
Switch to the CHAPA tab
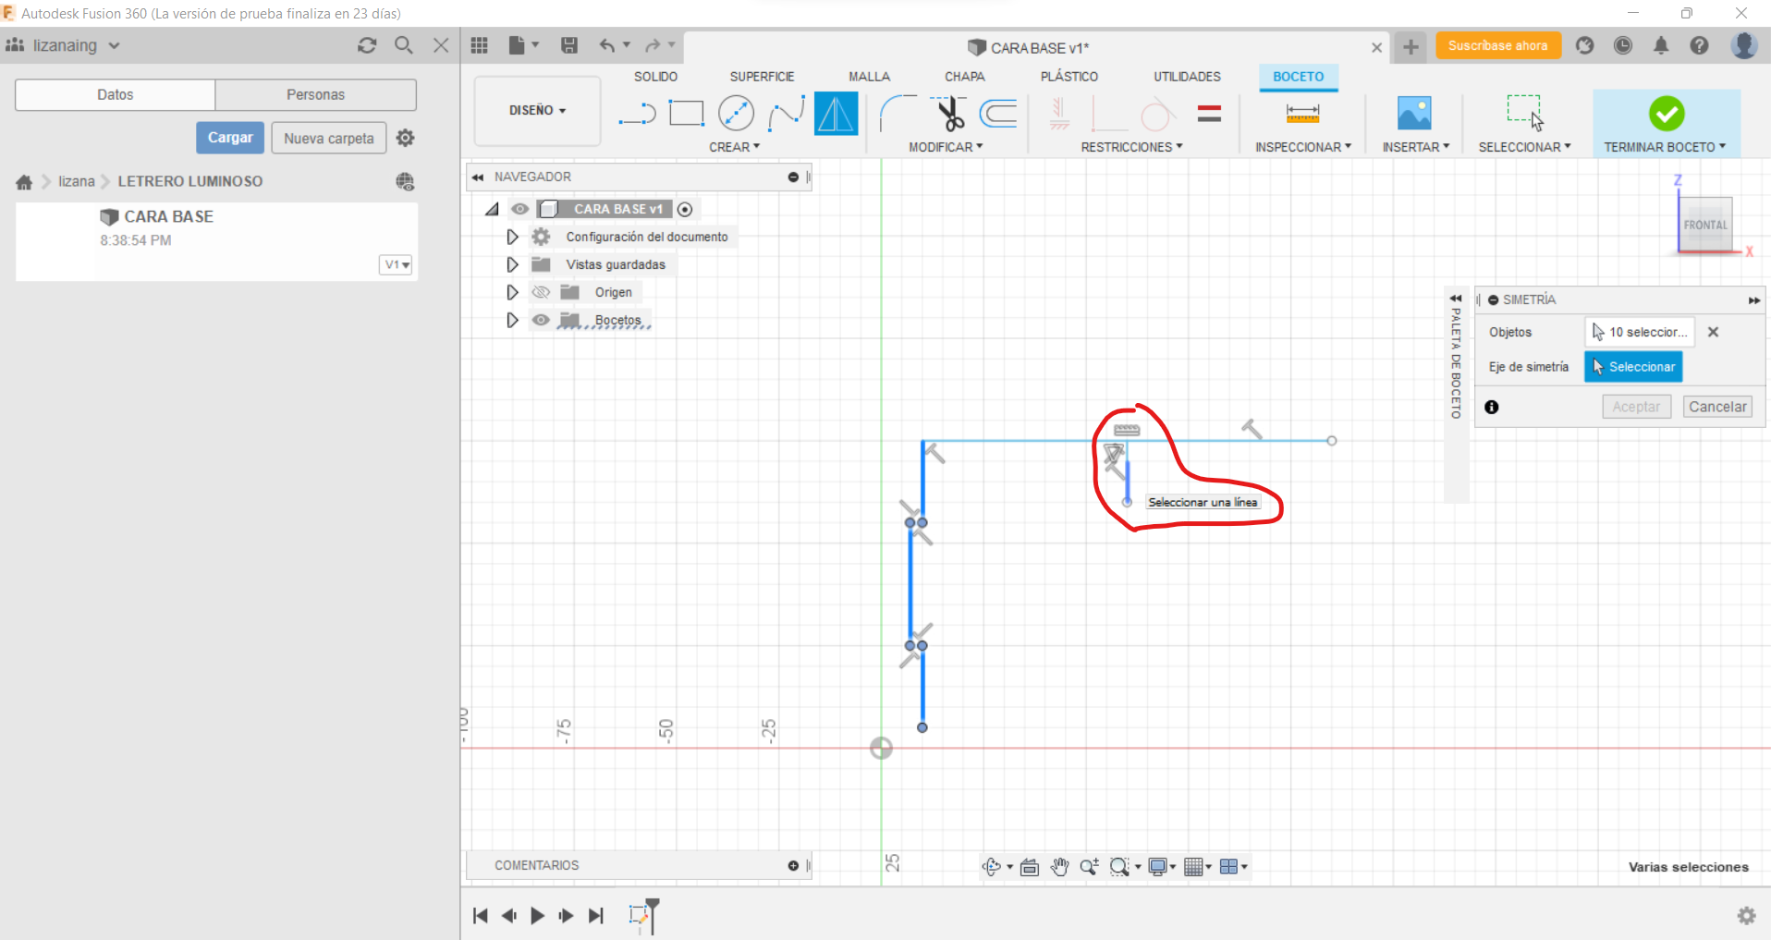pos(964,77)
